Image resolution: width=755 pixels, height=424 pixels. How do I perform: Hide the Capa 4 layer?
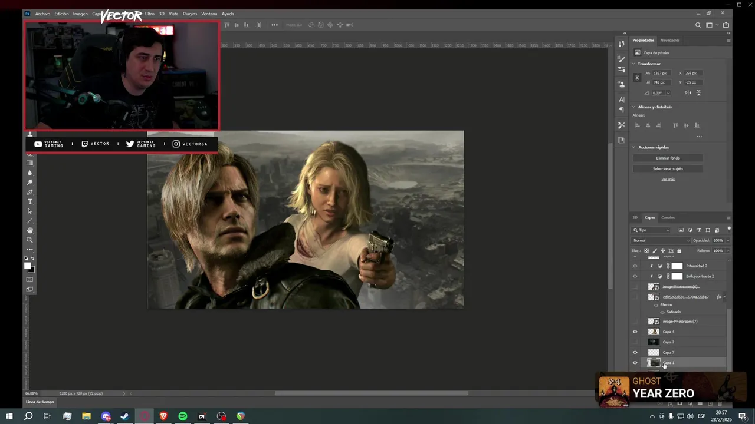(x=635, y=332)
